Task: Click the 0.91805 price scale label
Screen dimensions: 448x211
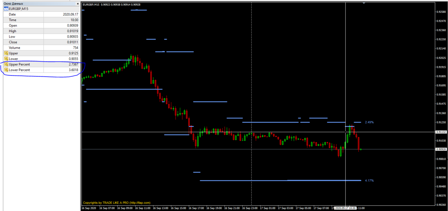Action: pyautogui.click(x=441, y=76)
